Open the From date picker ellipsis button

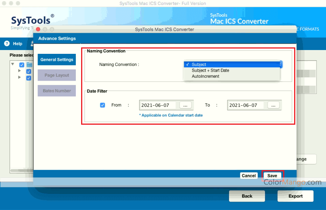point(185,105)
